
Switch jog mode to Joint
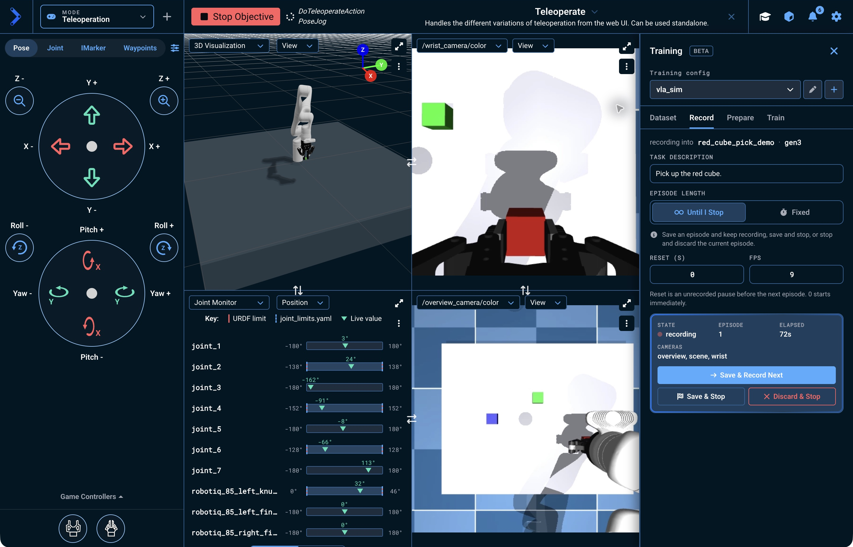(55, 48)
